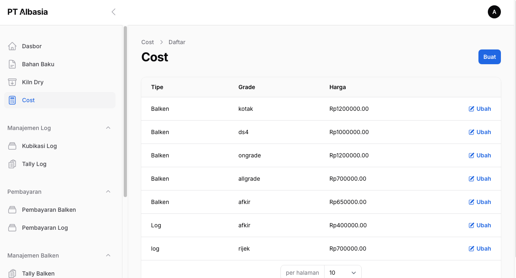Collapse the Pembayaran section
This screenshot has width=516, height=278.
tap(108, 192)
